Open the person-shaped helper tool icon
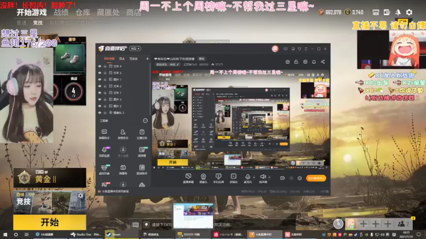The width and height of the screenshot is (426, 239). 123,134
